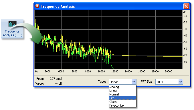
Task: Click the 10000 Hz axis label
Action: tap(102, 72)
